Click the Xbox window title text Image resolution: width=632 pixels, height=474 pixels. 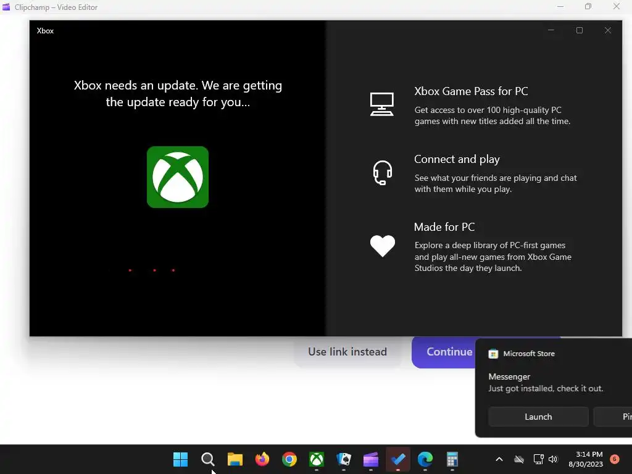coord(45,31)
